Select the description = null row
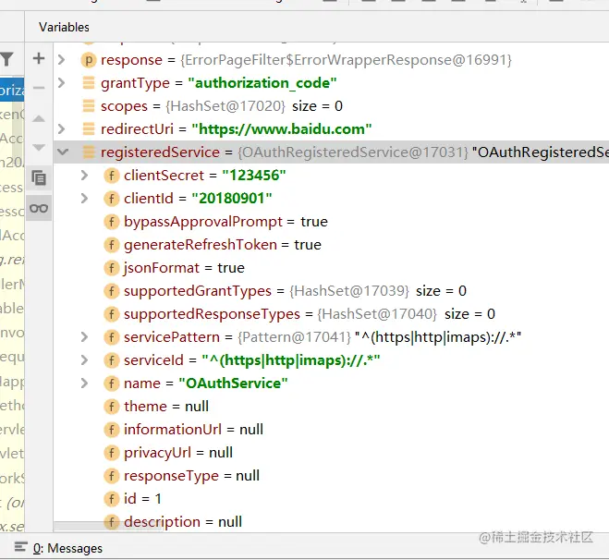609x560 pixels. [331, 521]
